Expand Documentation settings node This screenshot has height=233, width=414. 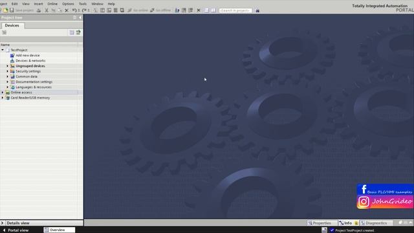tap(7, 82)
